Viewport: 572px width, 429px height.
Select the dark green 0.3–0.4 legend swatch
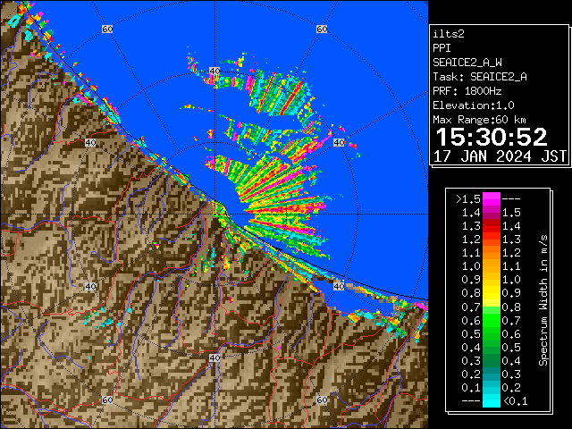click(491, 360)
